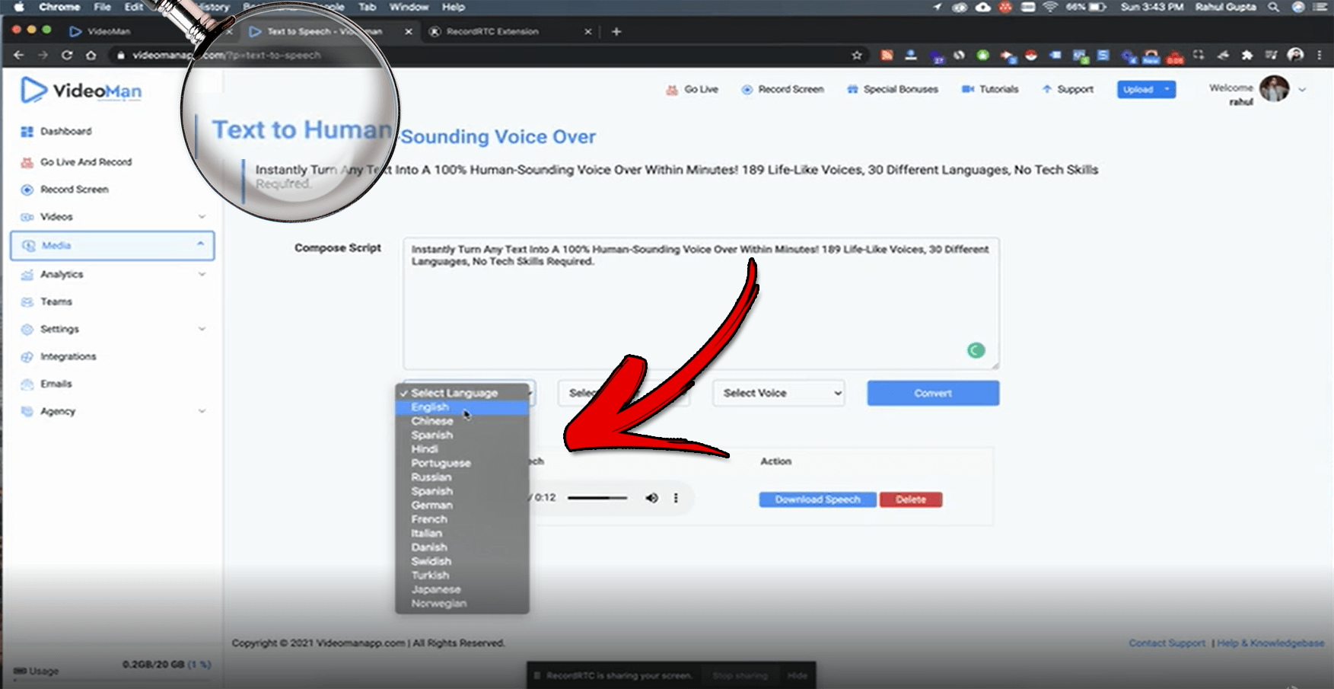Viewport: 1334px width, 689px height.
Task: Mute the audio player volume icon
Action: coord(651,498)
